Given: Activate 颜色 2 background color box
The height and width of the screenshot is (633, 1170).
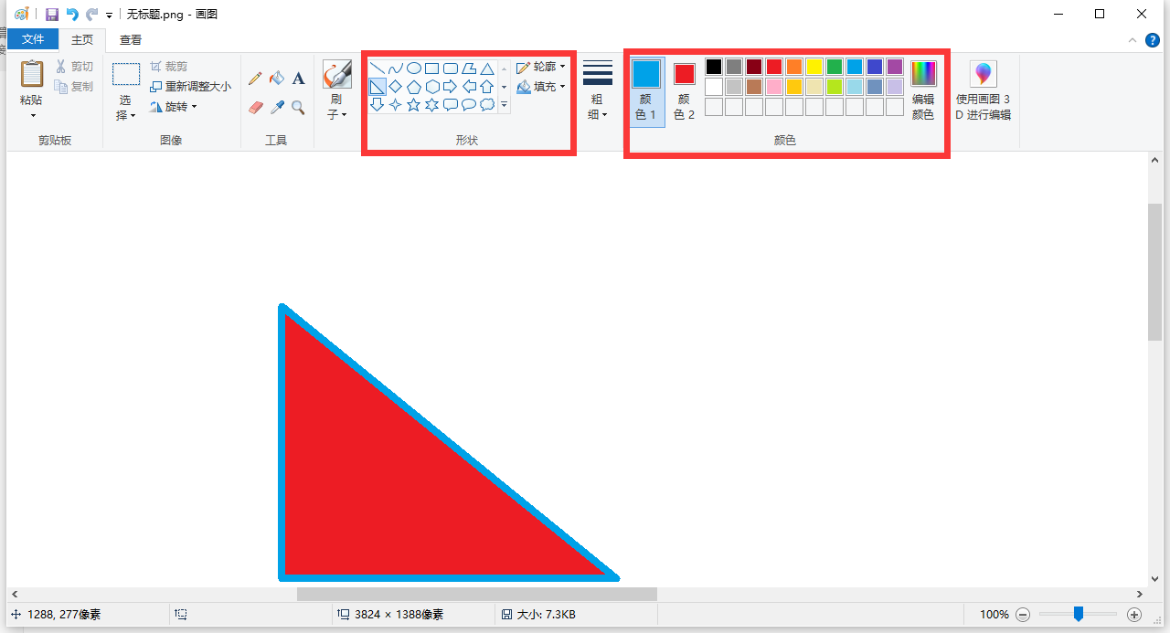Looking at the screenshot, I should 684,90.
